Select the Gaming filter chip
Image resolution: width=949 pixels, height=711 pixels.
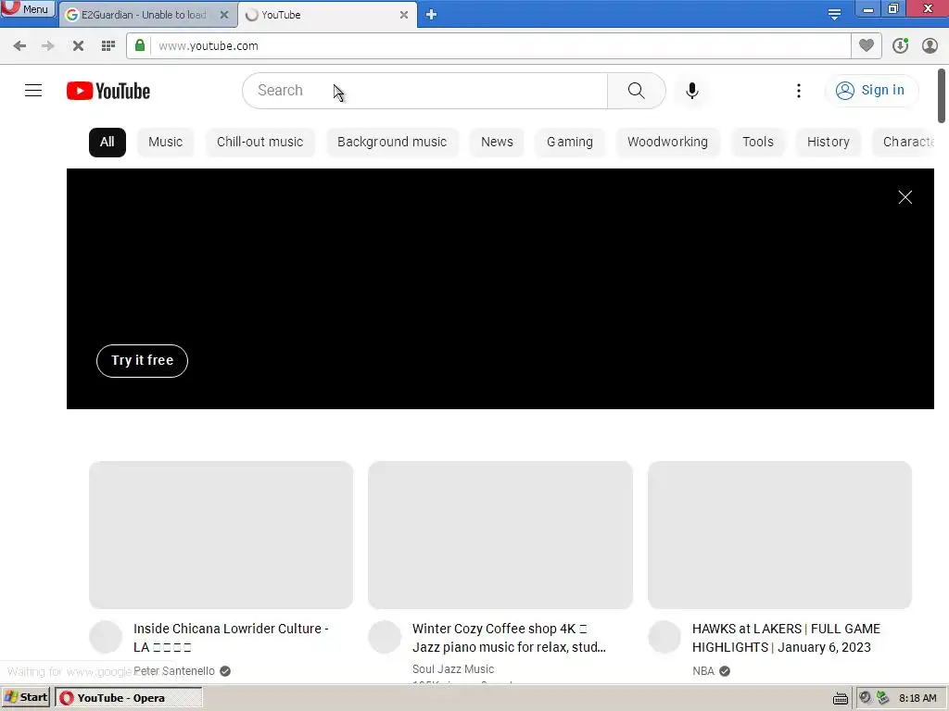tap(570, 142)
